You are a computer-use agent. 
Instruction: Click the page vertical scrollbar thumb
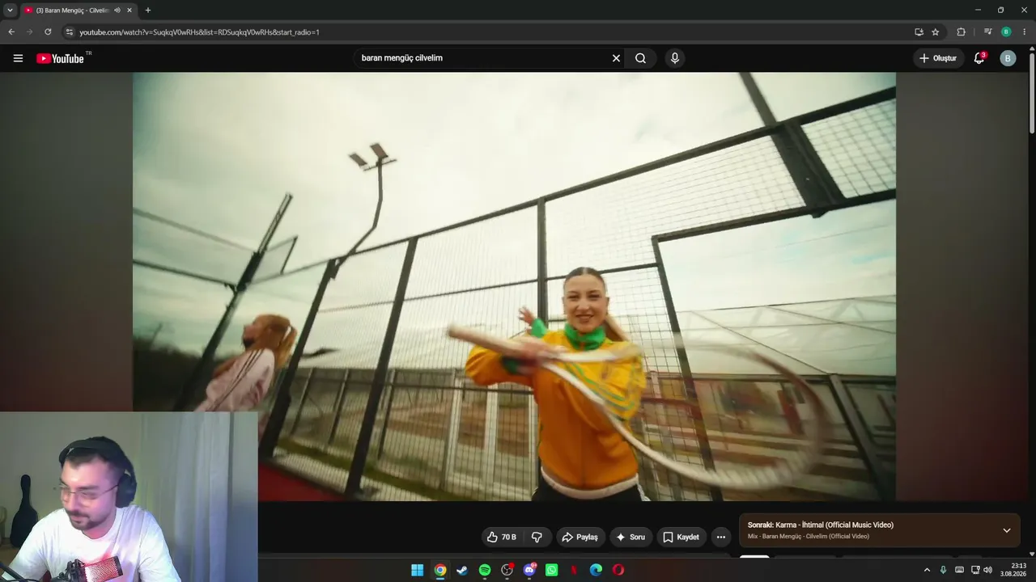pyautogui.click(x=1032, y=93)
